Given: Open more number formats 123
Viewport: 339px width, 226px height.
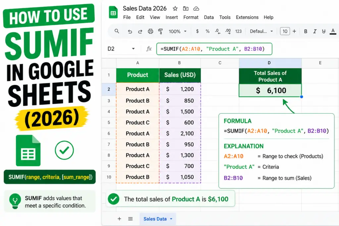Looking at the screenshot, I should coord(238,31).
